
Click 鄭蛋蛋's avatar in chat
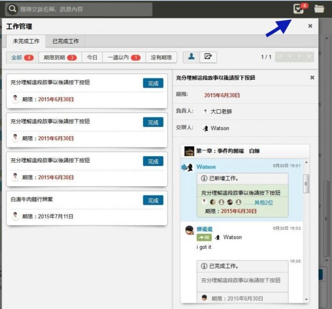pyautogui.click(x=189, y=230)
